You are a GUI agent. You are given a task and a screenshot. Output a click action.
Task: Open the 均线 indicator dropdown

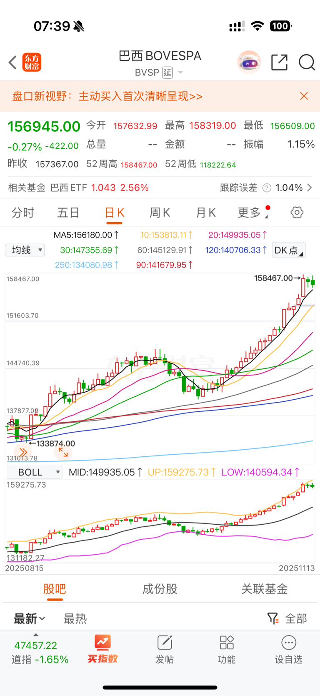(25, 250)
